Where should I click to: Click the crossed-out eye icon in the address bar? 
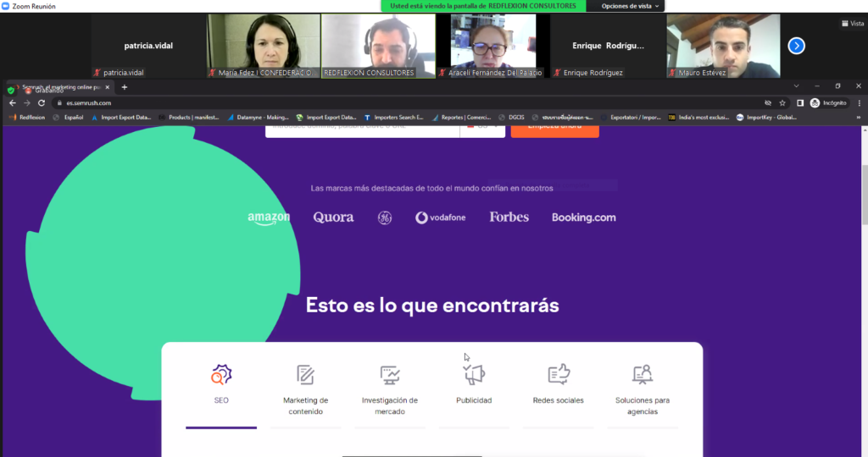click(x=768, y=102)
